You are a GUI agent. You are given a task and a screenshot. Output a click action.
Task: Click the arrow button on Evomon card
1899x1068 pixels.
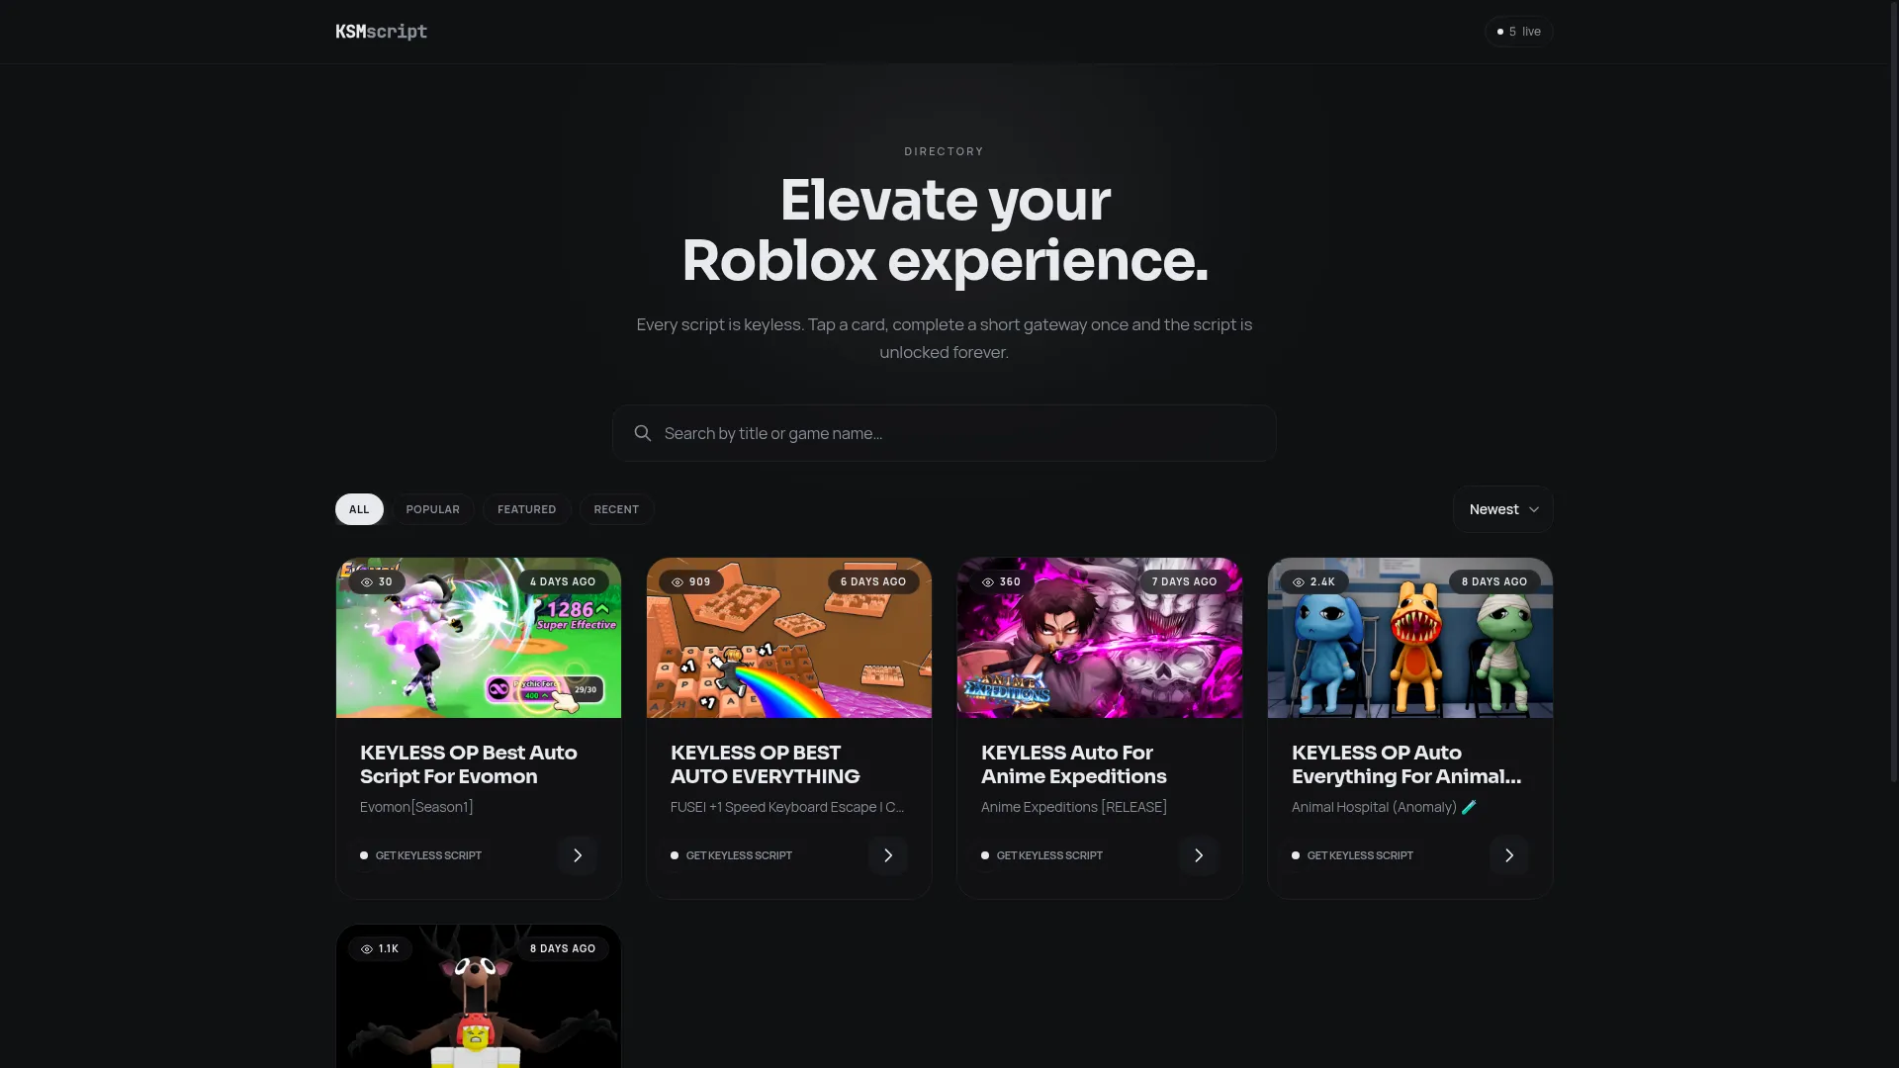(578, 855)
